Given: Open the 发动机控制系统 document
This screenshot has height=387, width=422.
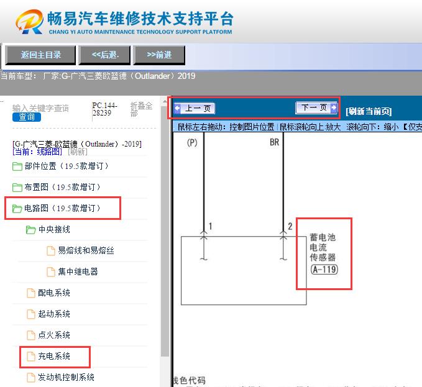Looking at the screenshot, I should (x=66, y=377).
